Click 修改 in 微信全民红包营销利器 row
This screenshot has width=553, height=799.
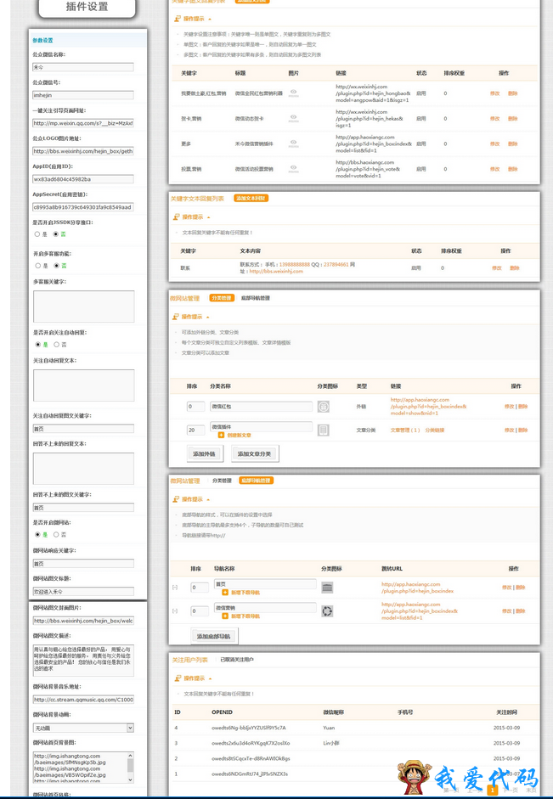tap(494, 93)
